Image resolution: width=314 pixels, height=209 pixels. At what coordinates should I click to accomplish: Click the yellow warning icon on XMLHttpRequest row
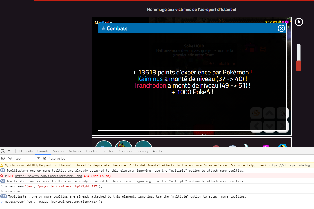(x=2, y=165)
